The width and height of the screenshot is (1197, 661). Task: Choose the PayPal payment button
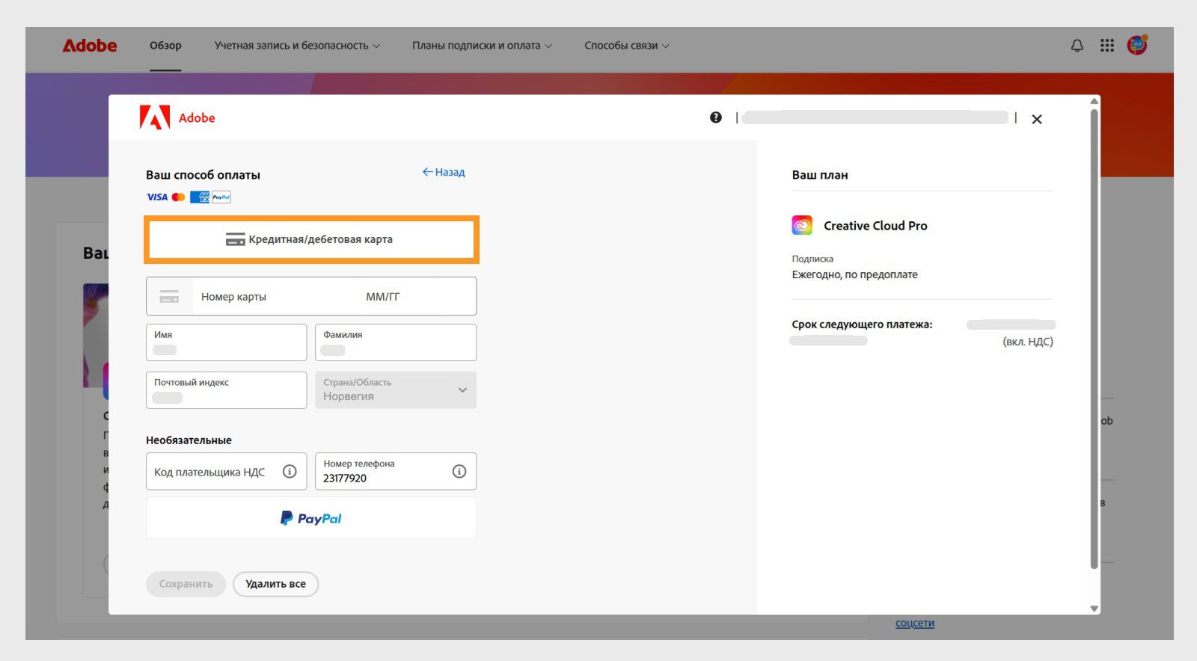pos(311,518)
